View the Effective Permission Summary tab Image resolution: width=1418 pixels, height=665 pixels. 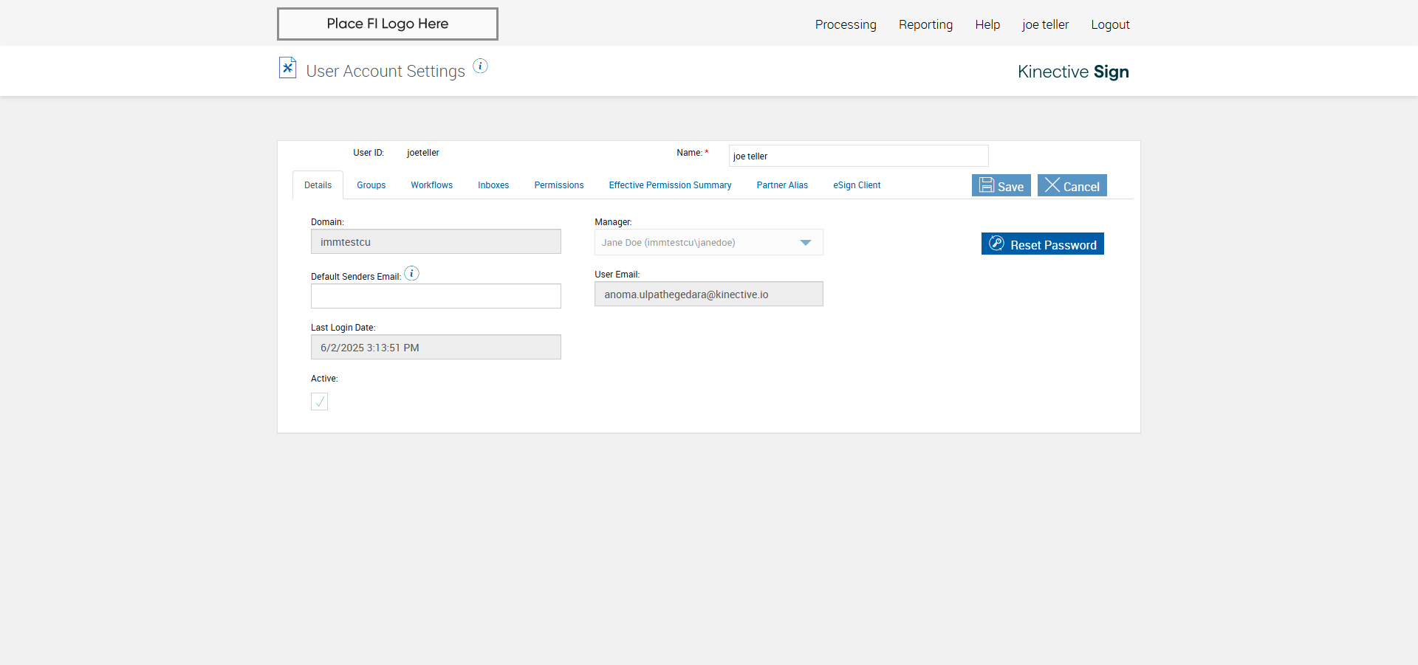tap(670, 185)
